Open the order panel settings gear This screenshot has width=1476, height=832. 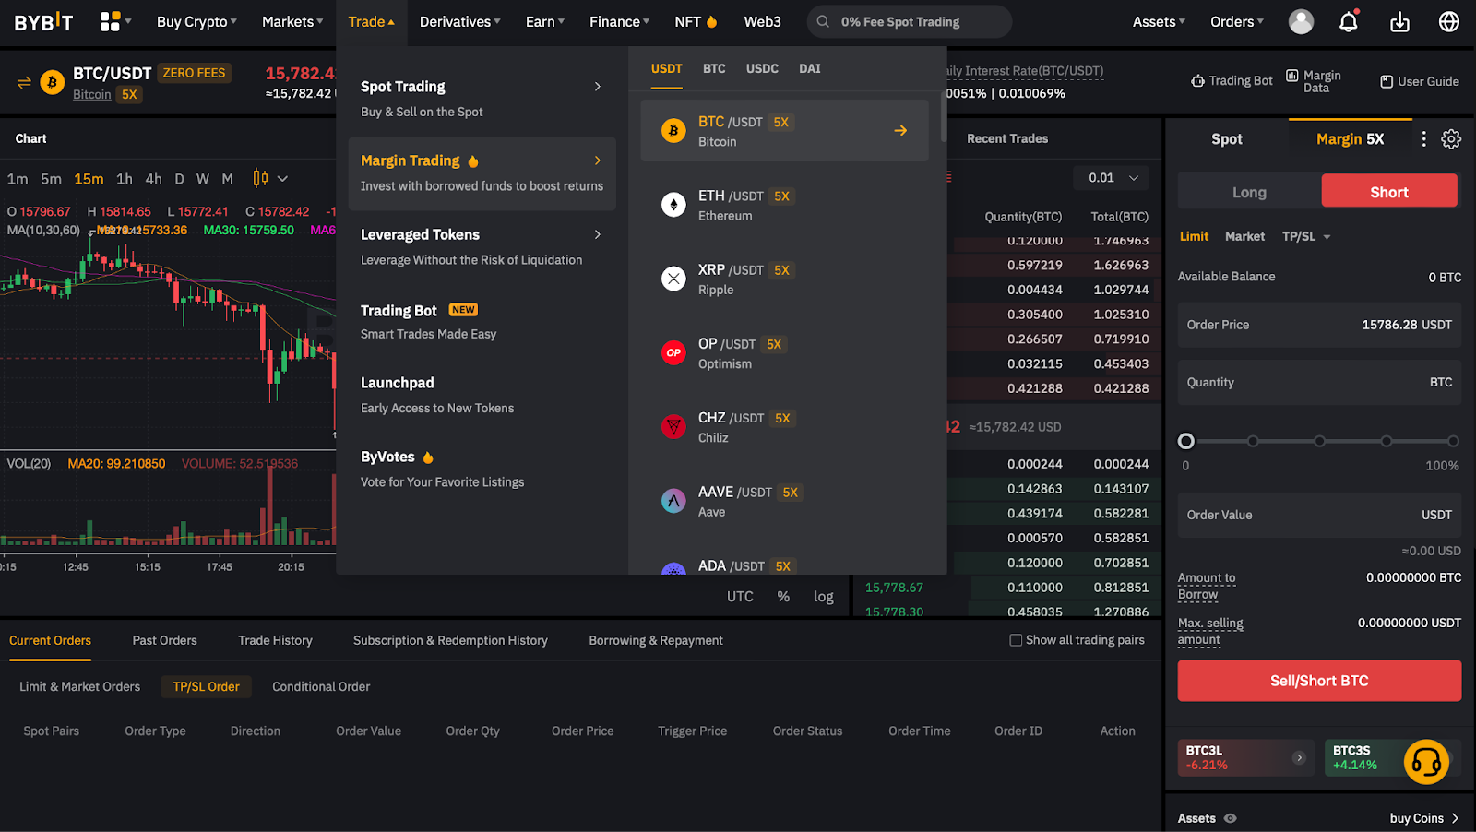point(1451,139)
